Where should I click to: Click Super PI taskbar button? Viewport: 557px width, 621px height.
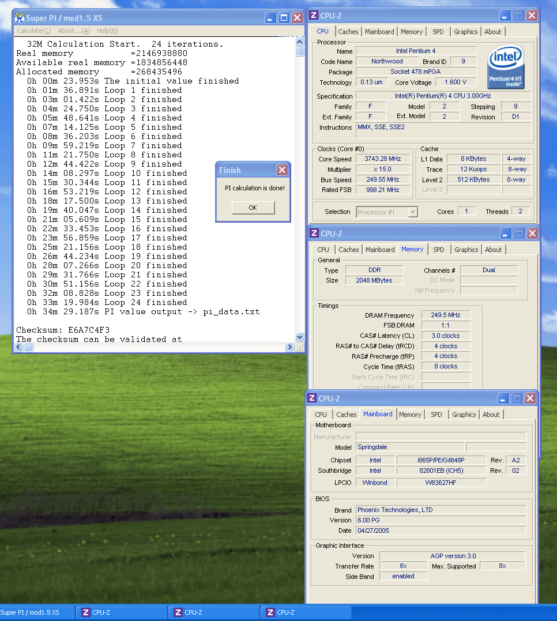tap(37, 613)
